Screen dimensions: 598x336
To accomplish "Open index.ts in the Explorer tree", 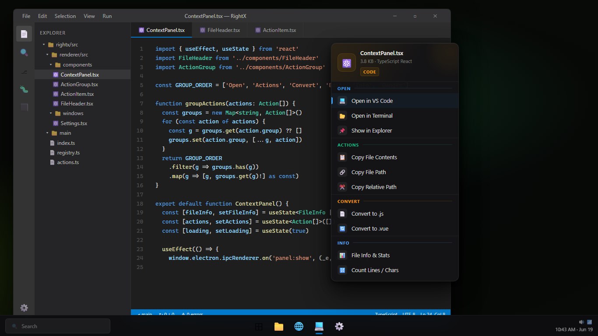I will tap(83, 143).
